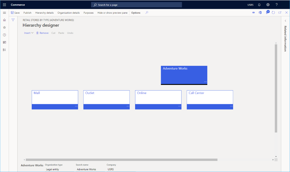Viewport: 290px width, 172px height.
Task: Open the ellipsis on Outlet node
Action: pyautogui.click(x=128, y=106)
